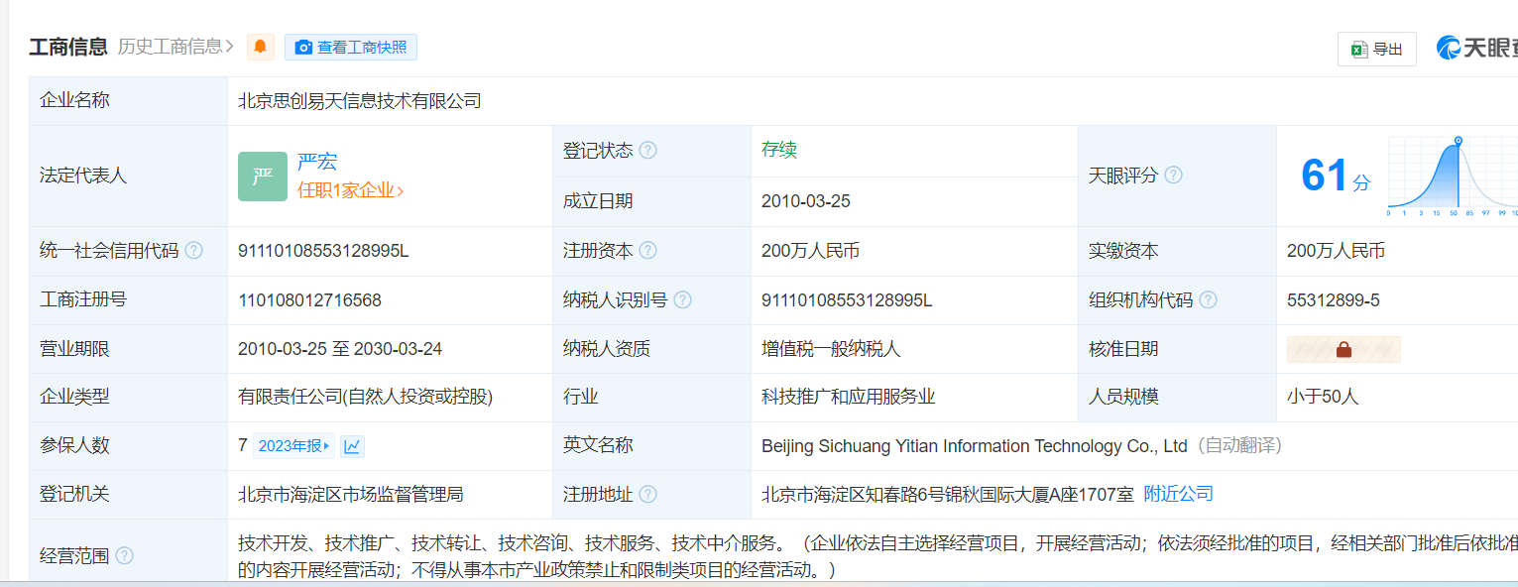This screenshot has width=1518, height=587.
Task: Open 查看工商快照 snapshot button
Action: [x=351, y=47]
